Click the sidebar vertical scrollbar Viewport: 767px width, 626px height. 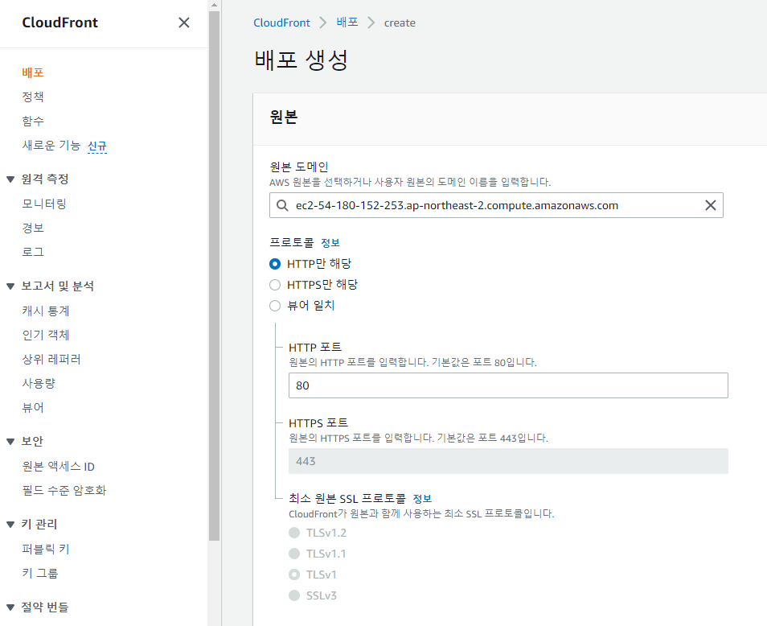click(214, 274)
